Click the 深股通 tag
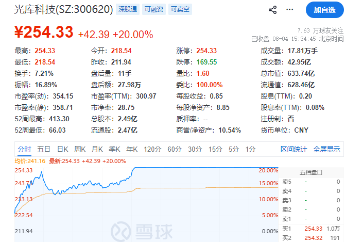The height and width of the screenshot is (242, 346). pyautogui.click(x=128, y=9)
